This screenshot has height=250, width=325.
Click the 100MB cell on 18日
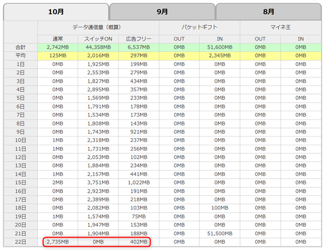pos(219,207)
